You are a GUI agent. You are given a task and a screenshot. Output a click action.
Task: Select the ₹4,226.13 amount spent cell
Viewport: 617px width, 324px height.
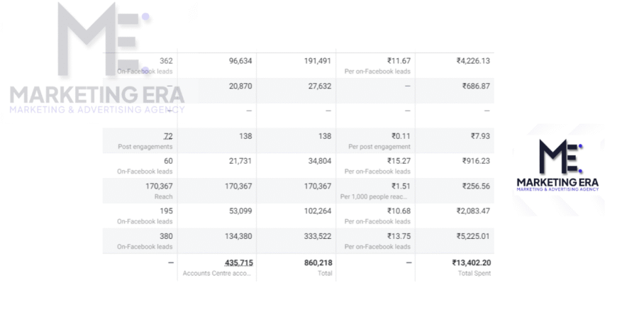[473, 61]
